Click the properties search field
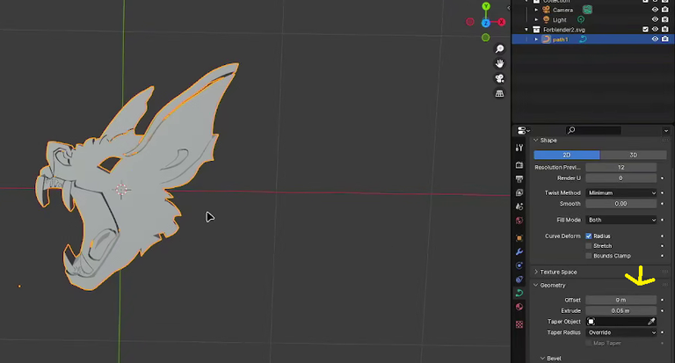675x363 pixels. [x=593, y=130]
